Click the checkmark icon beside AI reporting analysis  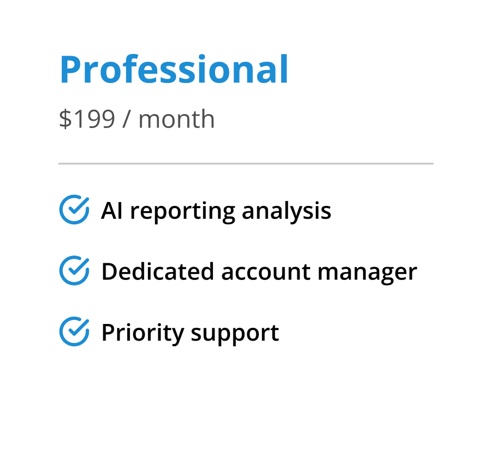click(74, 210)
